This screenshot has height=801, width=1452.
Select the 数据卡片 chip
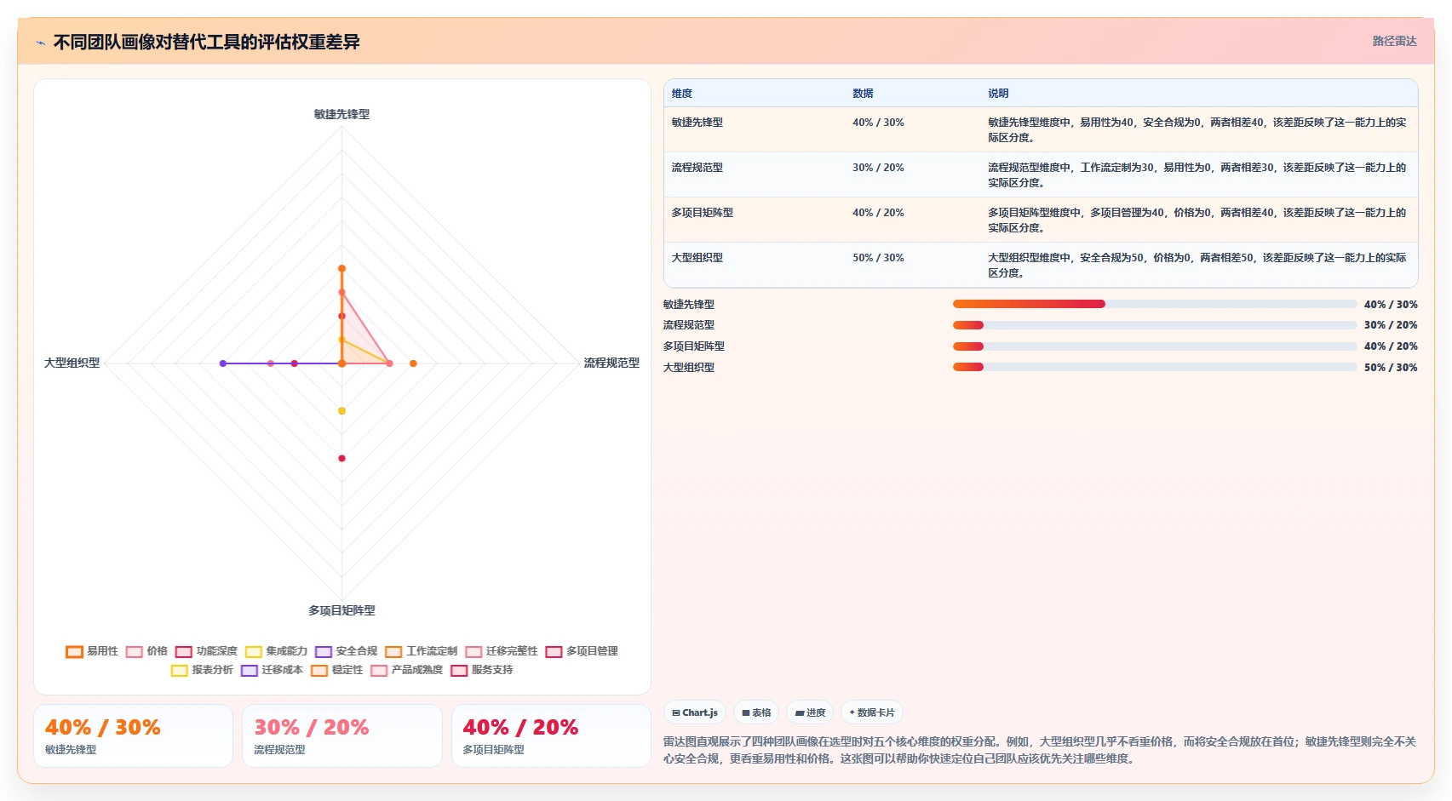[872, 712]
